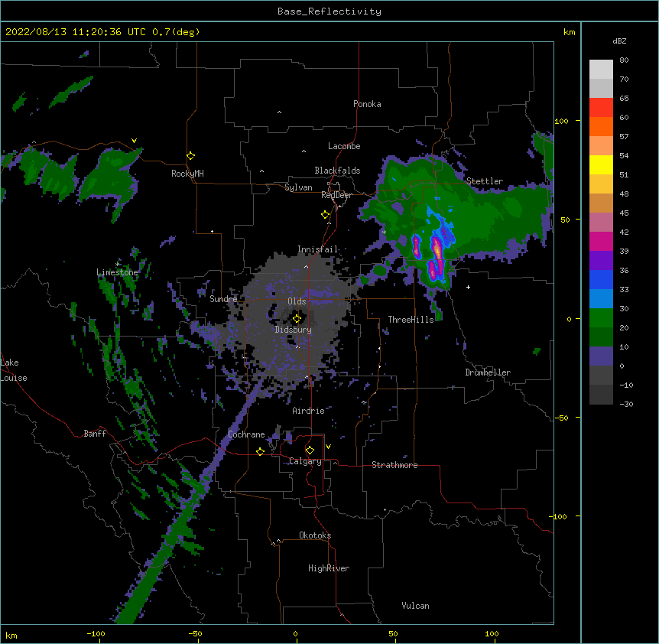
Task: Click the white plus marker northwest of Drumheller
Action: pos(468,287)
